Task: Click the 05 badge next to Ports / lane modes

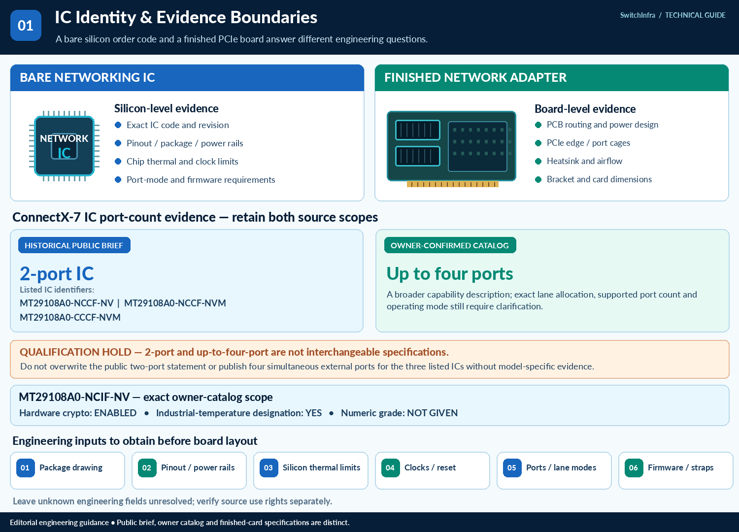Action: pyautogui.click(x=512, y=468)
